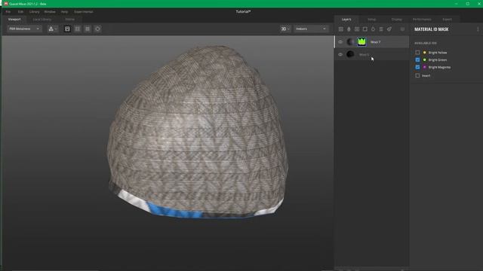Open the mesh shape selector dropdown
The width and height of the screenshot is (483, 271).
[52, 29]
